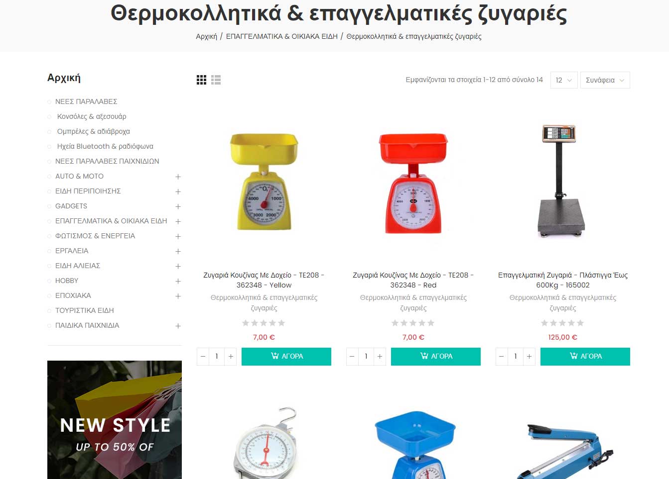Switch to list view layout
This screenshot has height=479, width=669.
pyautogui.click(x=216, y=80)
